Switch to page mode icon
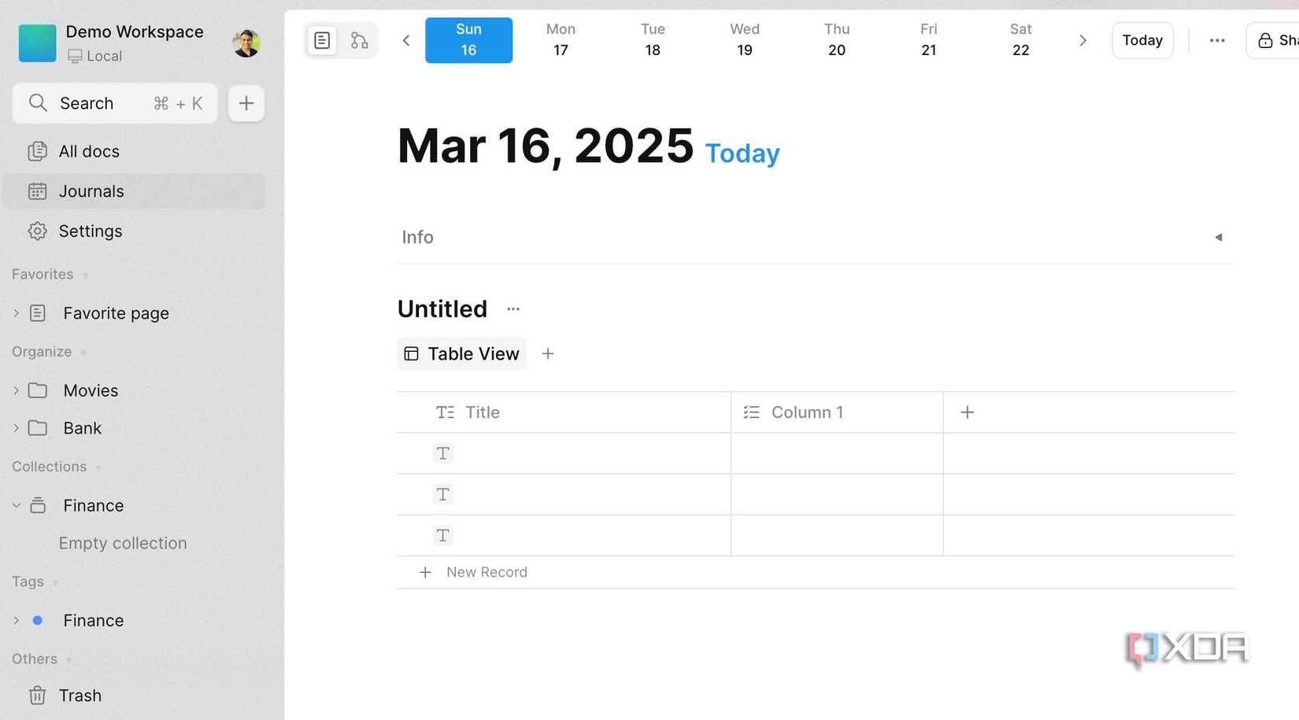The width and height of the screenshot is (1299, 720). point(322,40)
